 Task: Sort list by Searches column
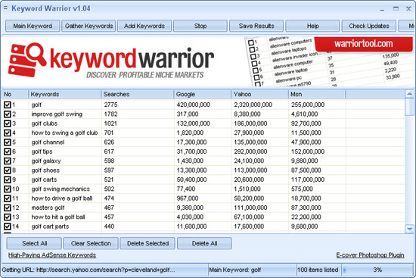tap(138, 95)
